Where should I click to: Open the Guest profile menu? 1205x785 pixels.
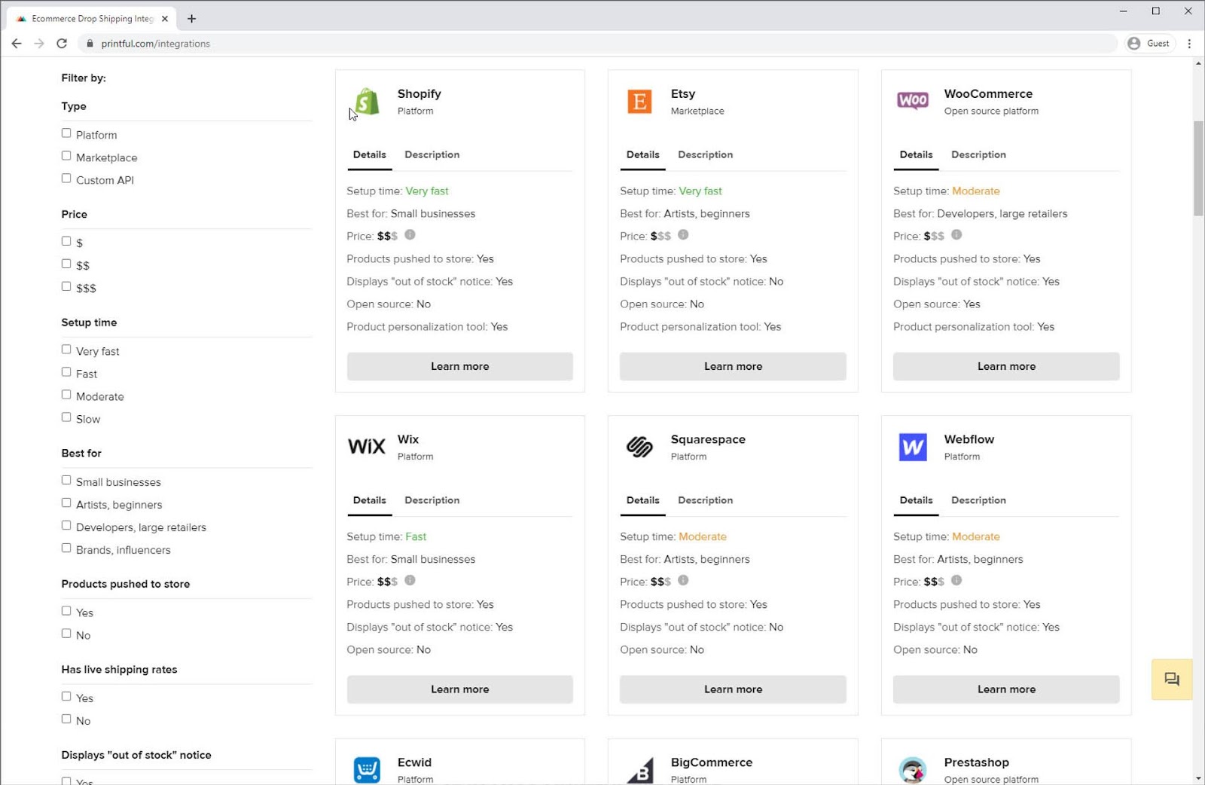pos(1149,44)
